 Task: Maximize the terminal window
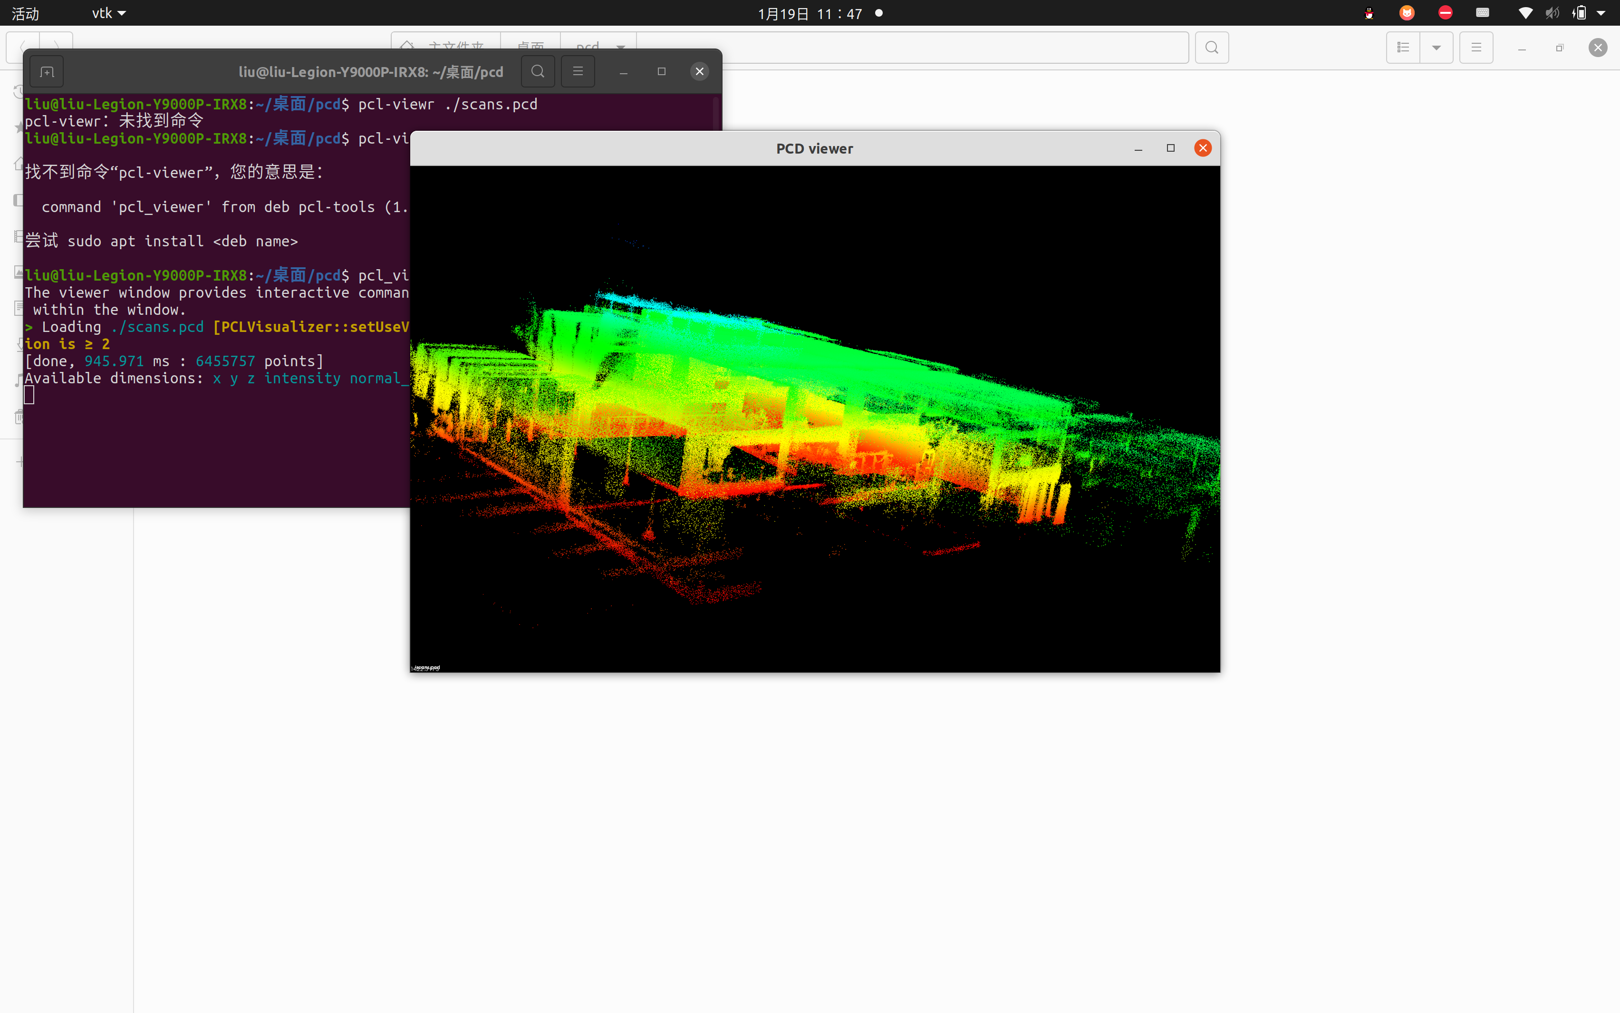(661, 72)
